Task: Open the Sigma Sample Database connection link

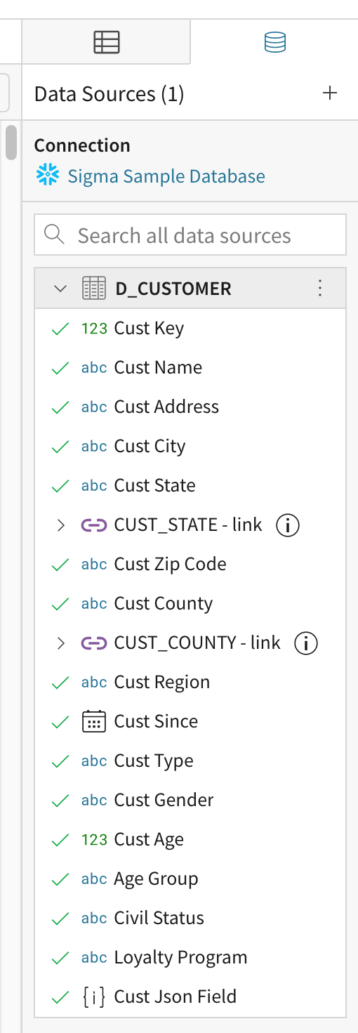Action: pos(166,176)
